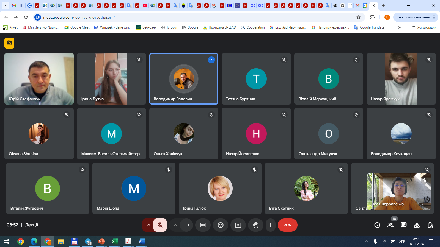Click Володимир Радевич tile options button
440x247 pixels.
pos(211,60)
